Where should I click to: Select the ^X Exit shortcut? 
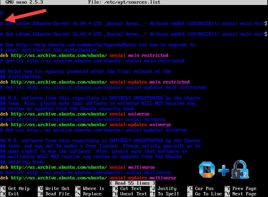click(x=10, y=194)
